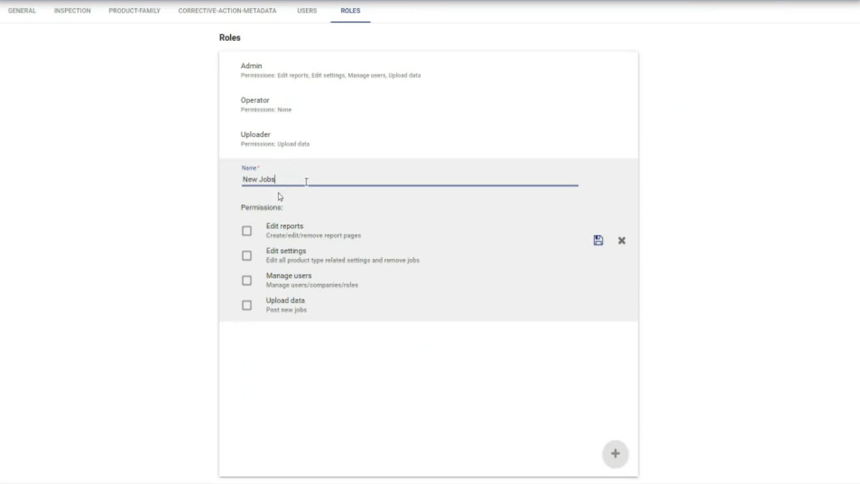Click the Manage users permission label
The image size is (860, 484).
coord(289,275)
